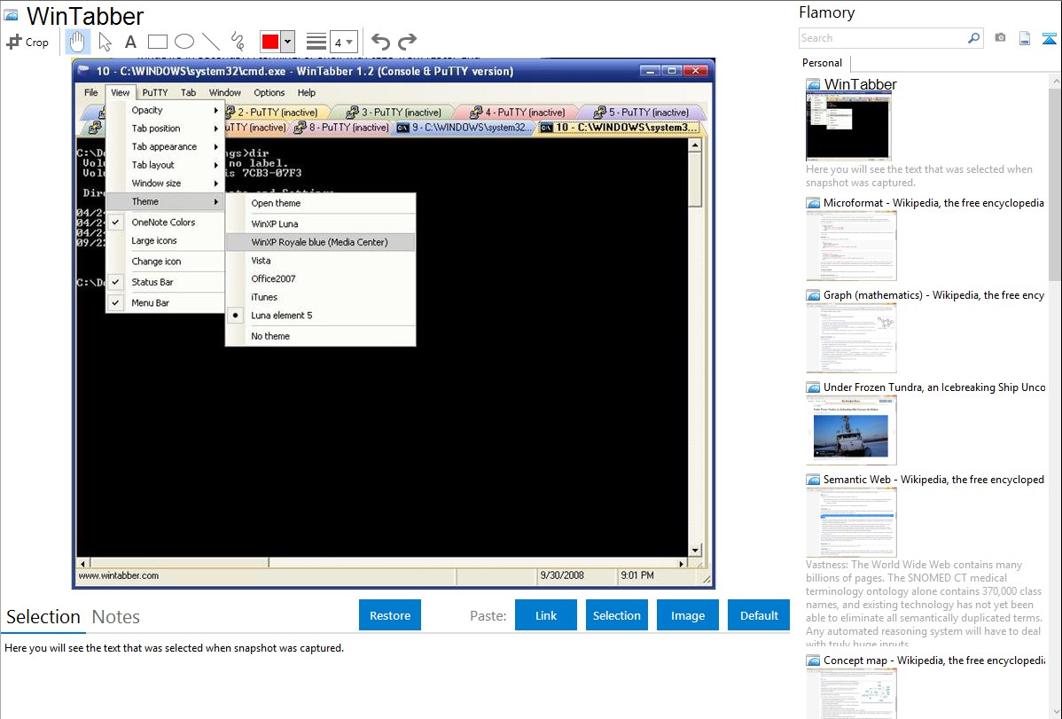Image resolution: width=1062 pixels, height=719 pixels.
Task: Click the Flamory panel vertical scrollbar
Action: [1055, 183]
